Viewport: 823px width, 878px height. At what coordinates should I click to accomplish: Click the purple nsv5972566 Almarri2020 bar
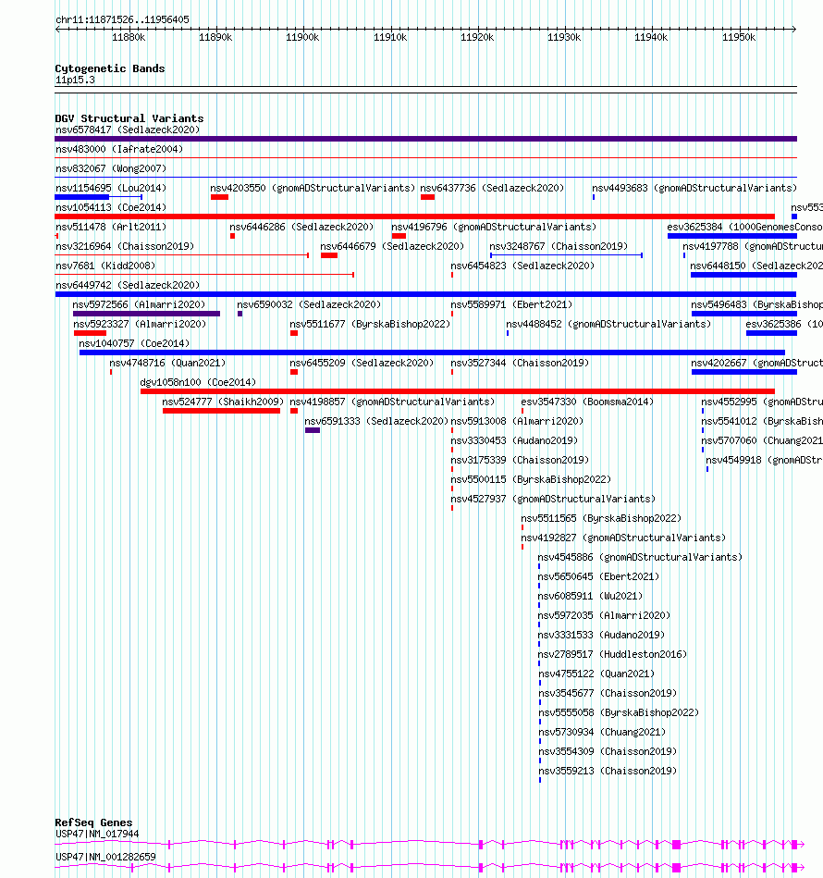[x=147, y=314]
